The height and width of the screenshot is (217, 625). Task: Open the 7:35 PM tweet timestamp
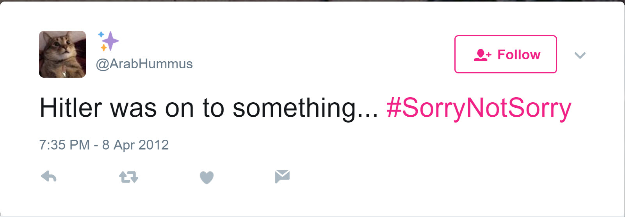click(x=64, y=145)
